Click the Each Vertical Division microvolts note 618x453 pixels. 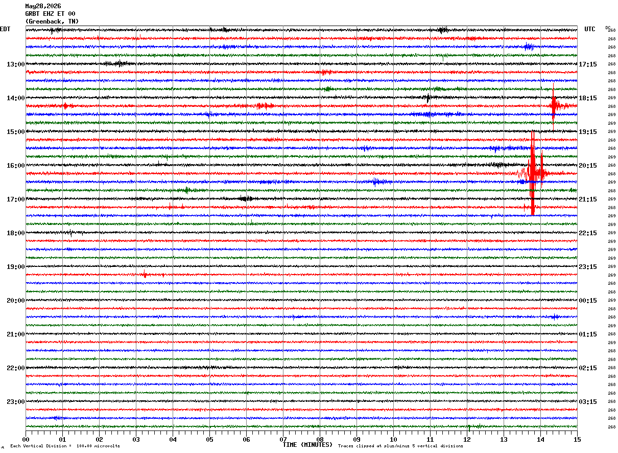point(65,446)
